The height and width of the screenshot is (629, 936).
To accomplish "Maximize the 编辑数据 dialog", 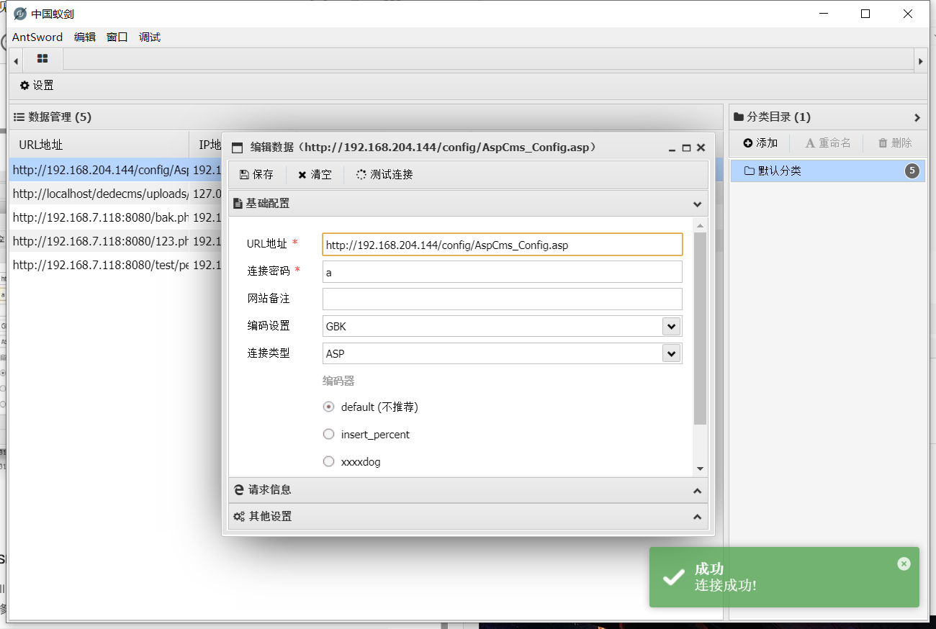I will pos(686,148).
